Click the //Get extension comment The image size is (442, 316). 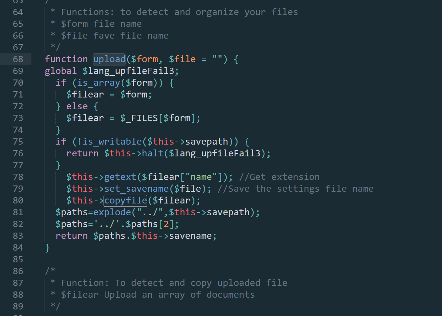coord(279,177)
